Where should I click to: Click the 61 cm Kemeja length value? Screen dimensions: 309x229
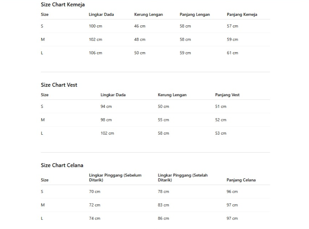point(232,53)
